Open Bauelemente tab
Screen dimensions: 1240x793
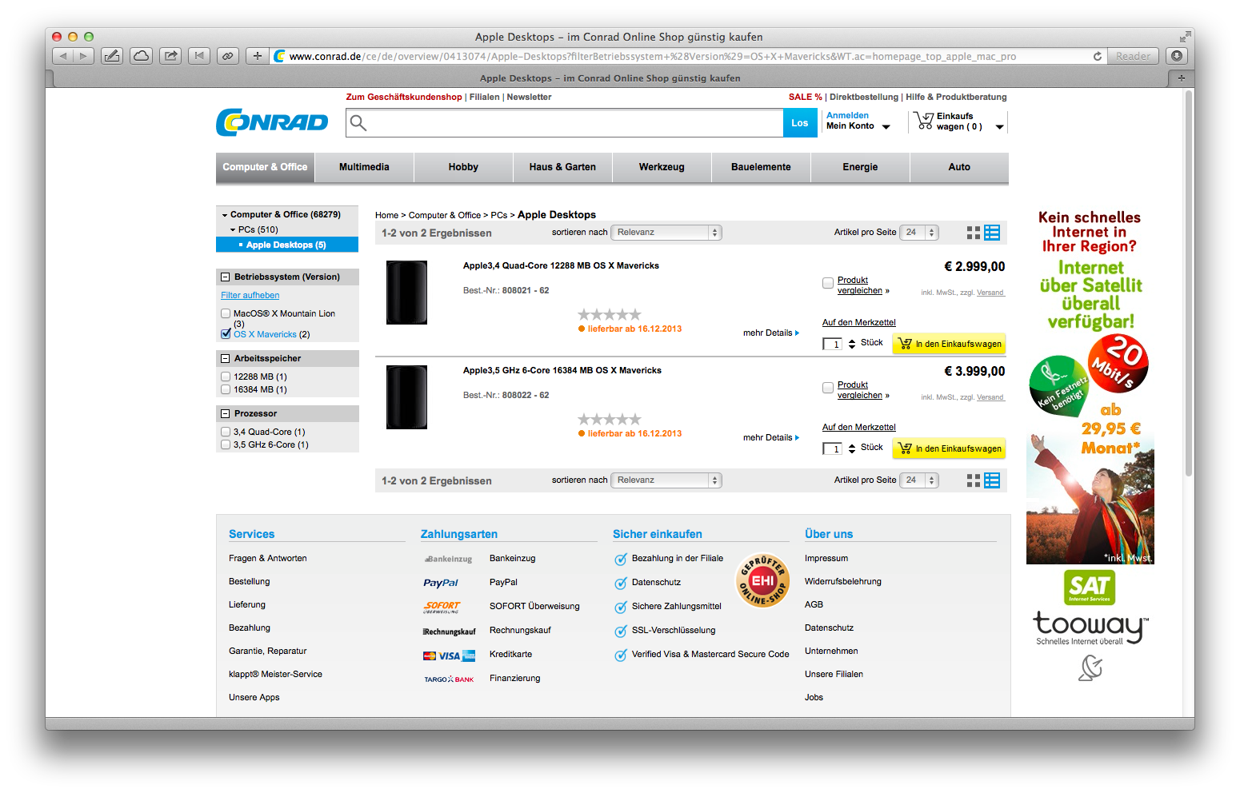(761, 167)
